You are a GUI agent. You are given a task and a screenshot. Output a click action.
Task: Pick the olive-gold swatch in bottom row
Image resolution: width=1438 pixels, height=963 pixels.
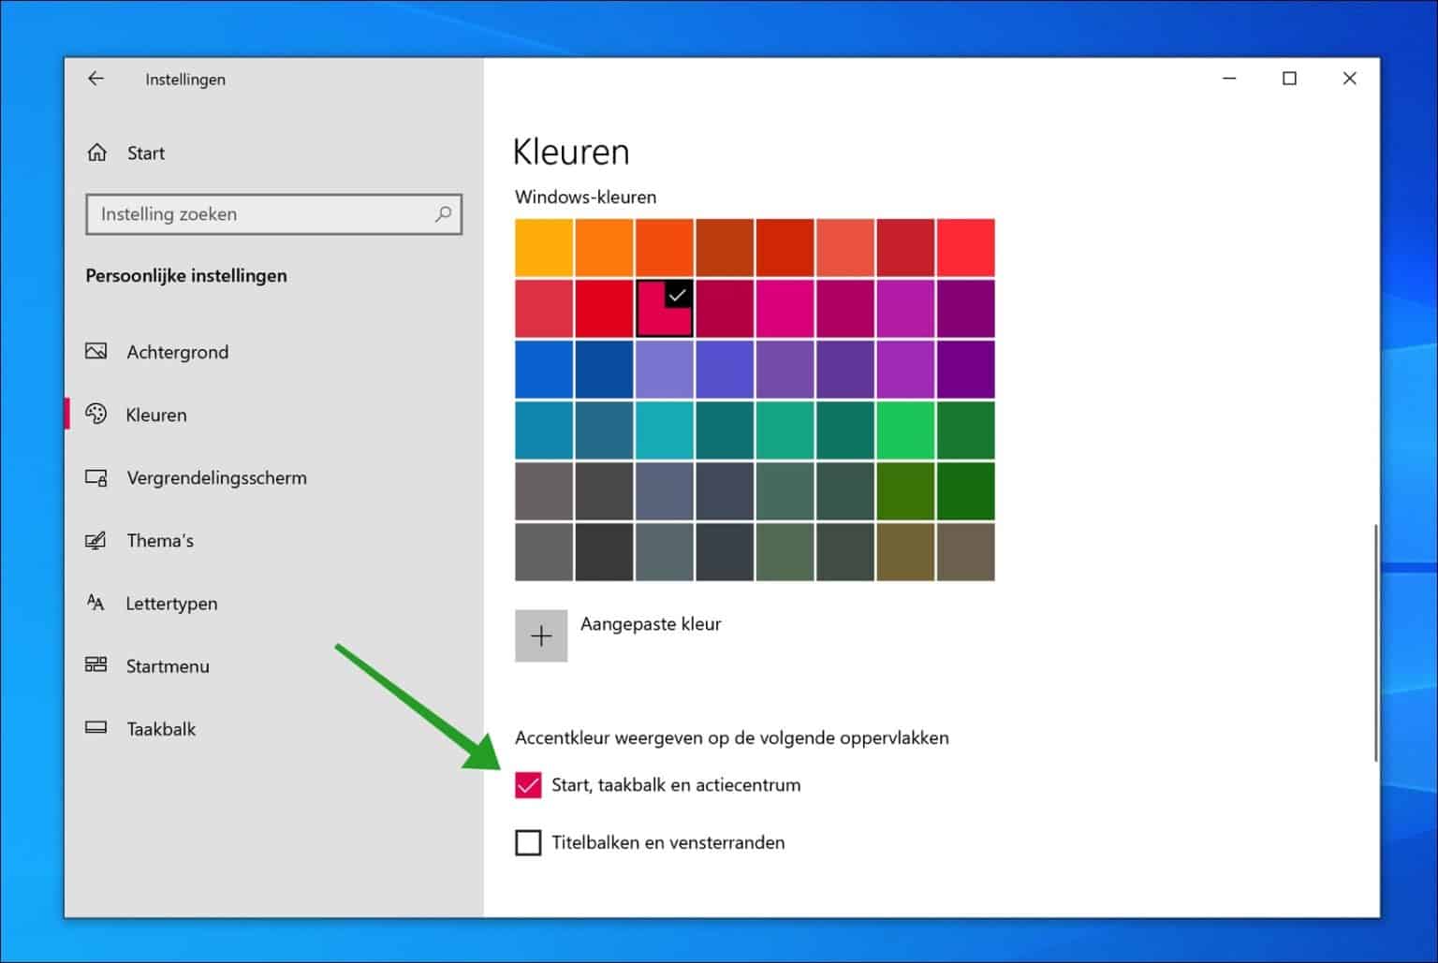[906, 551]
